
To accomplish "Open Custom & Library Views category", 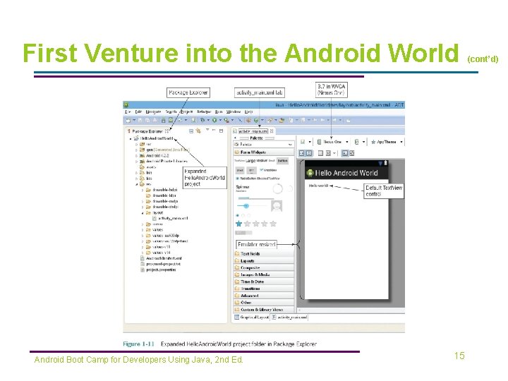I will [x=264, y=310].
